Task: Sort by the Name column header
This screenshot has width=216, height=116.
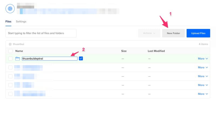Action: pos(19,51)
